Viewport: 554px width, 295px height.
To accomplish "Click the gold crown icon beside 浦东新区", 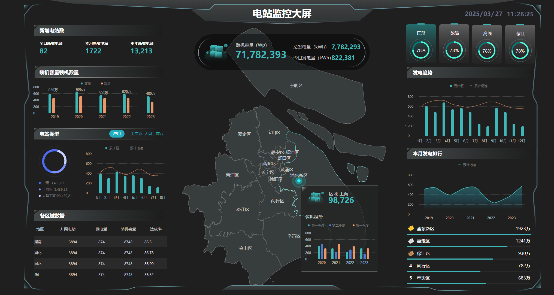I will tap(411, 228).
